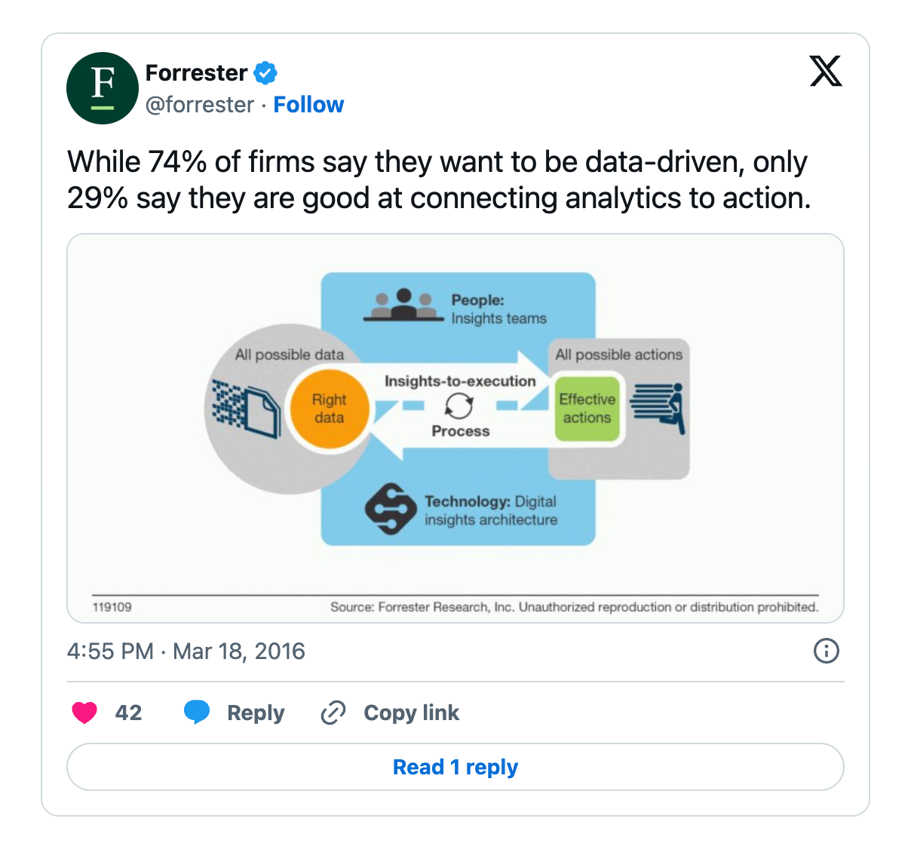Click the Reply text label
This screenshot has height=843, width=914.
[x=256, y=713]
